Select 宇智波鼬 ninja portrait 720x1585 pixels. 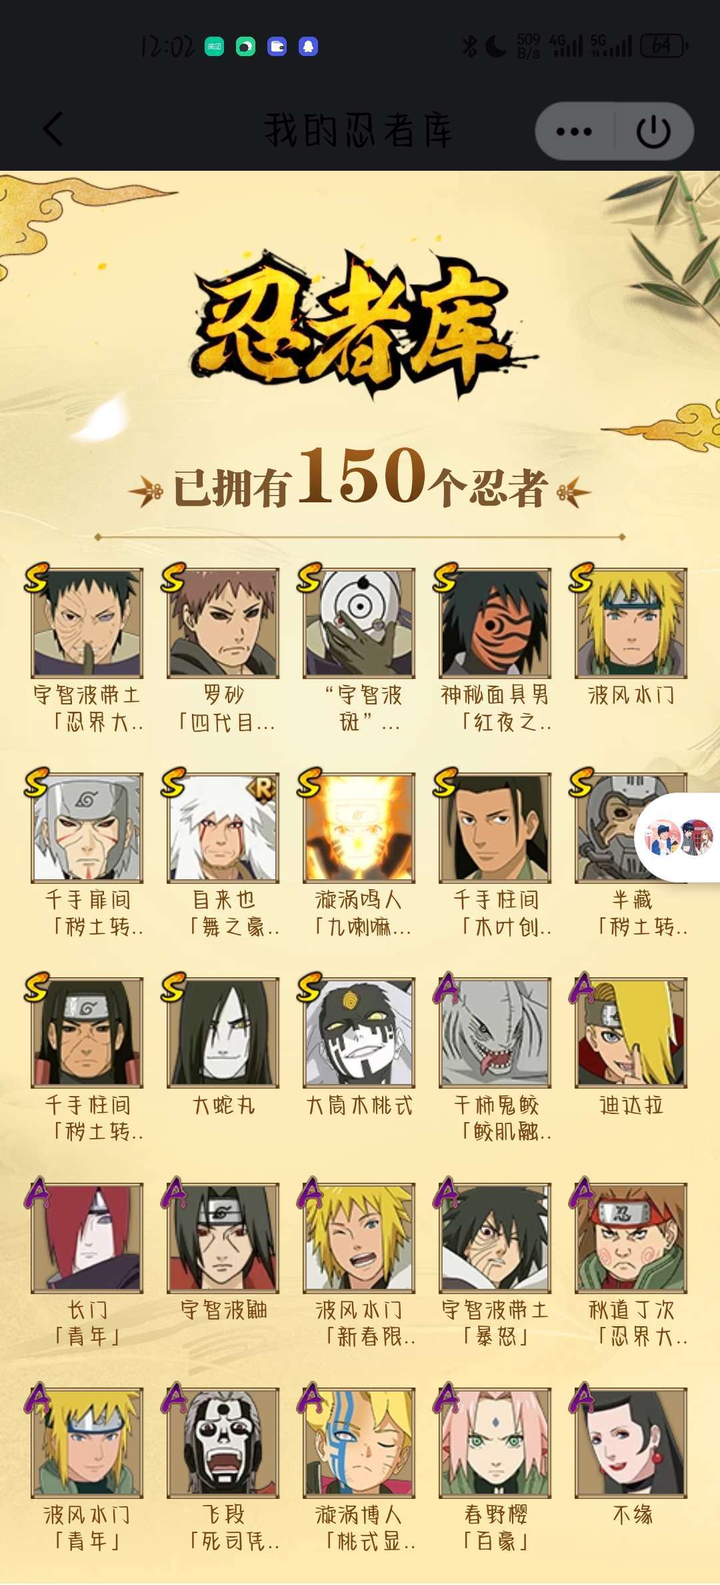point(223,1237)
